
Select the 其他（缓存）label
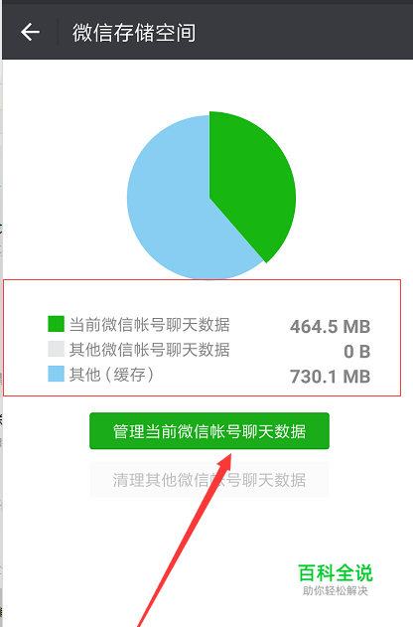[x=111, y=375]
